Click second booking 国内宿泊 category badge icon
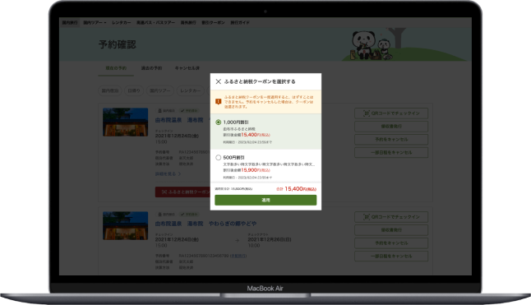531x305 pixels. pos(159,215)
